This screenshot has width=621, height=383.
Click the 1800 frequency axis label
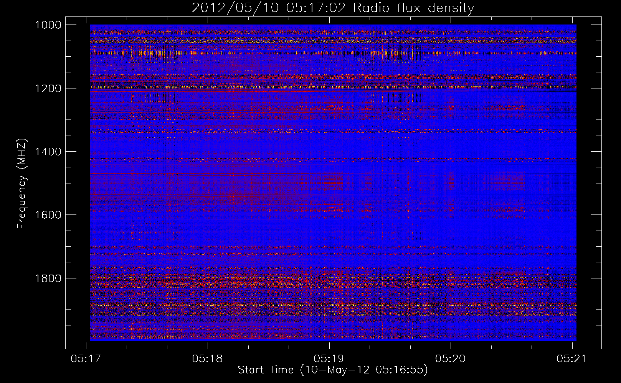[x=48, y=278]
